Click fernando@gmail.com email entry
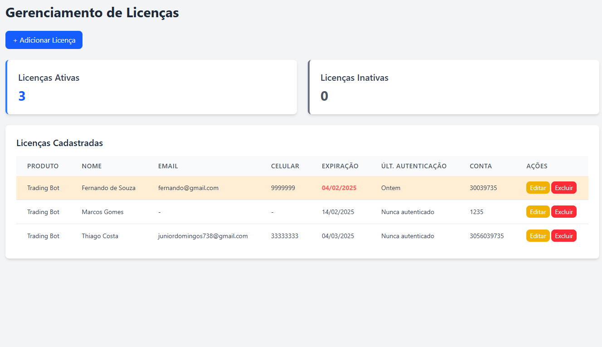Screen dimensions: 602x347 [187, 187]
